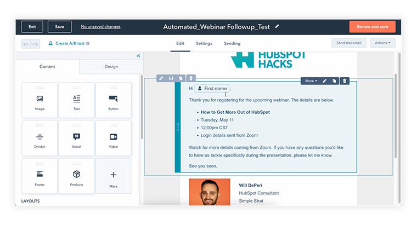417x225 pixels.
Task: Click the 'Tuesday, May 11' bullet
Action: [x=217, y=120]
